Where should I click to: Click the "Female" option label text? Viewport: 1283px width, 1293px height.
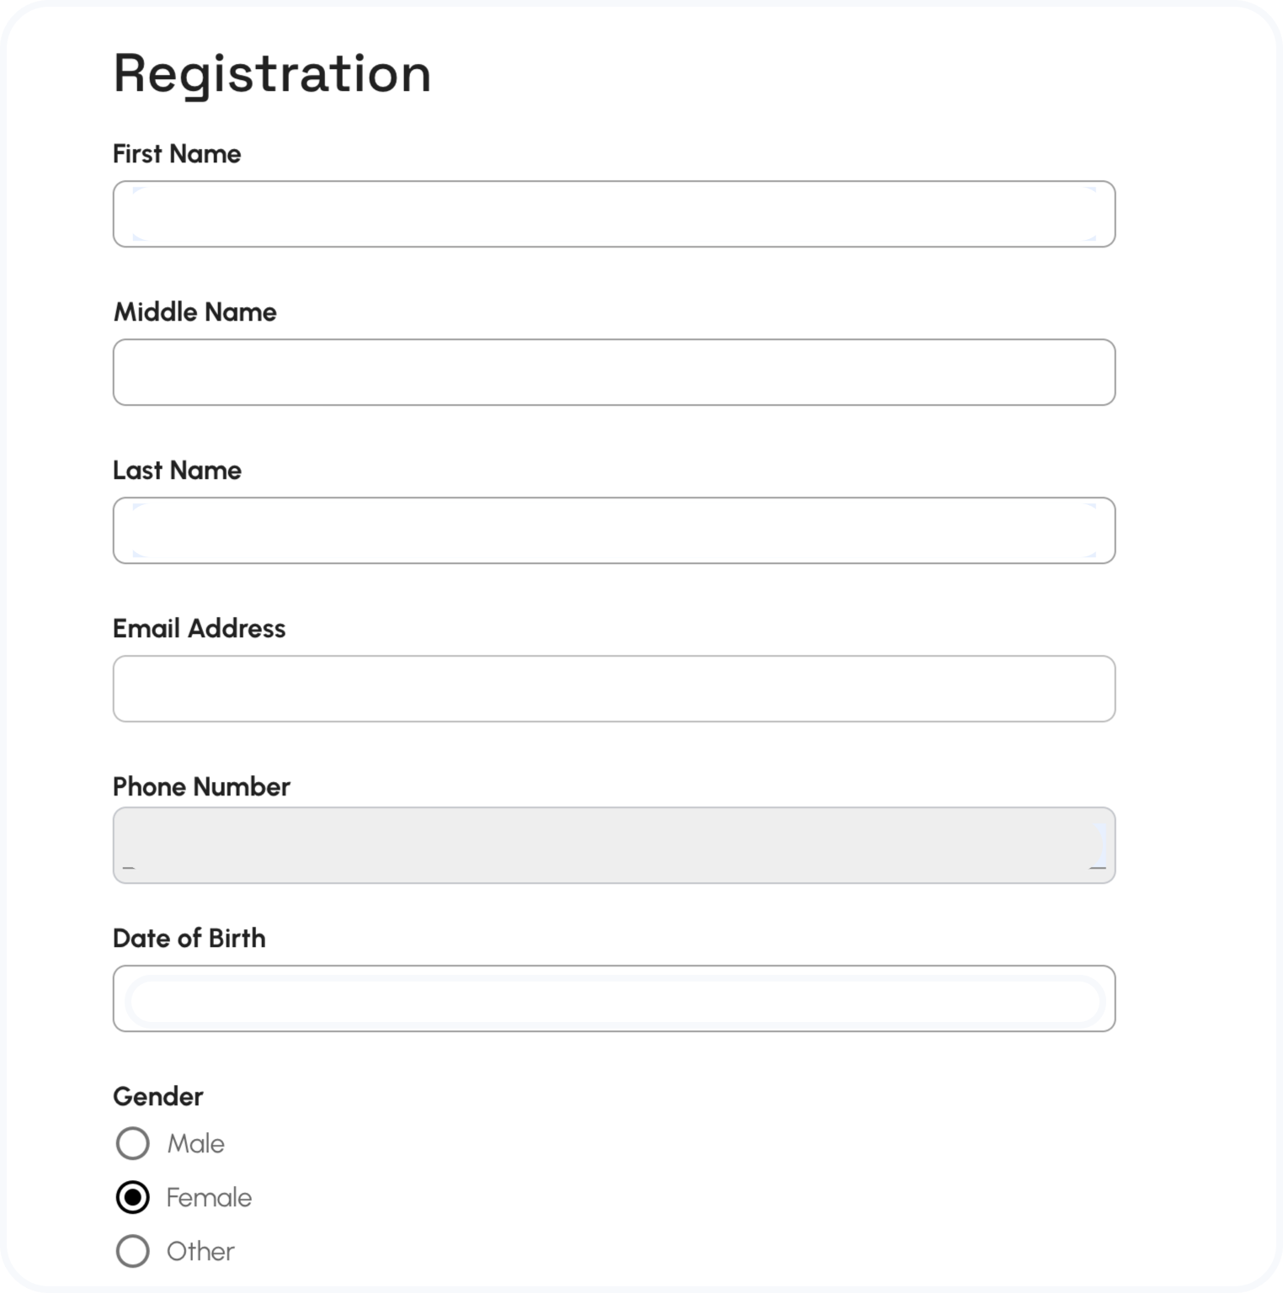point(209,1197)
